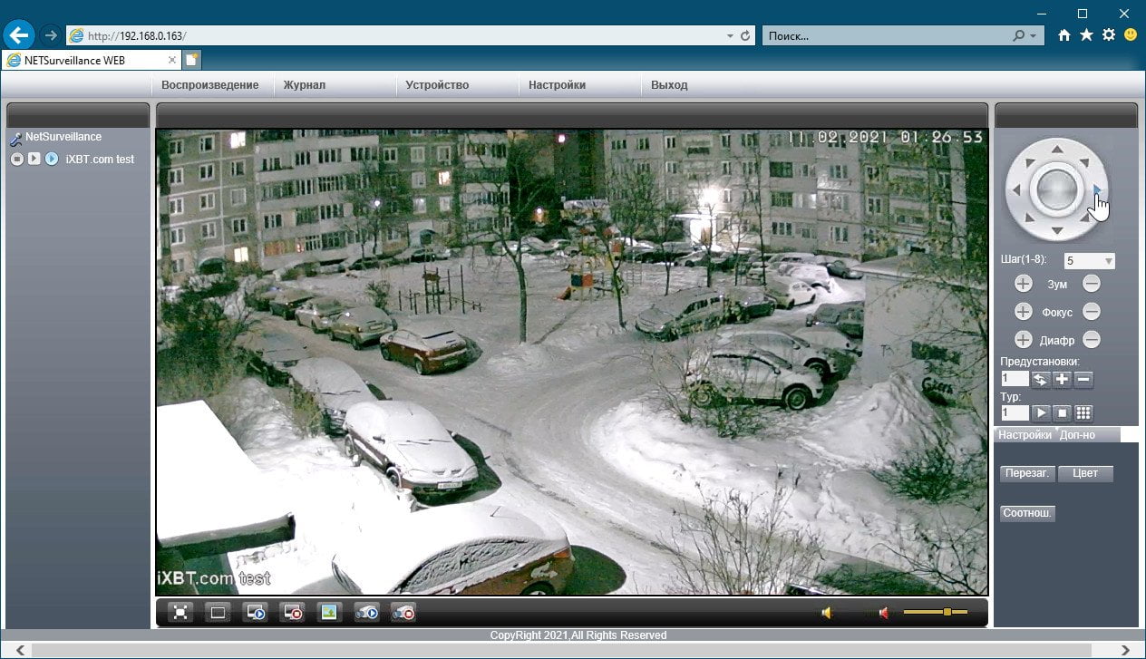
Task: Click the fullscreen icon below the video
Action: [181, 613]
